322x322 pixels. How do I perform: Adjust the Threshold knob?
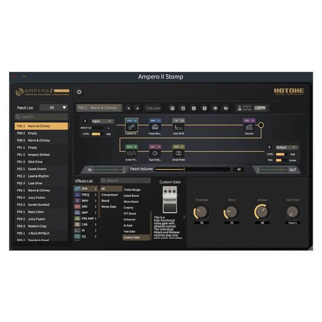tap(201, 212)
